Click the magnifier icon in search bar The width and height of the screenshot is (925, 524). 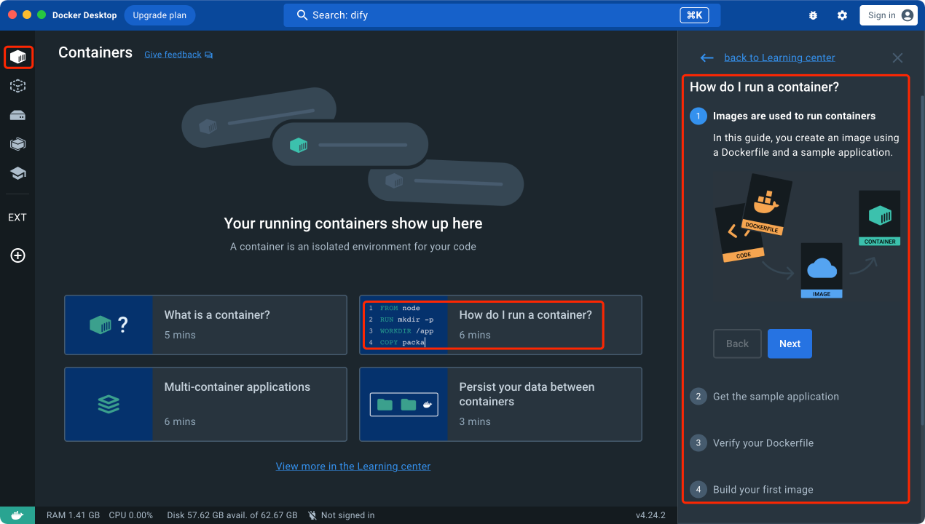click(302, 15)
